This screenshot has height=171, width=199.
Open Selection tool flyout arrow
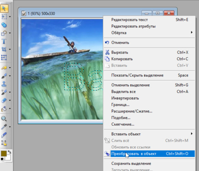click(x=10, y=17)
